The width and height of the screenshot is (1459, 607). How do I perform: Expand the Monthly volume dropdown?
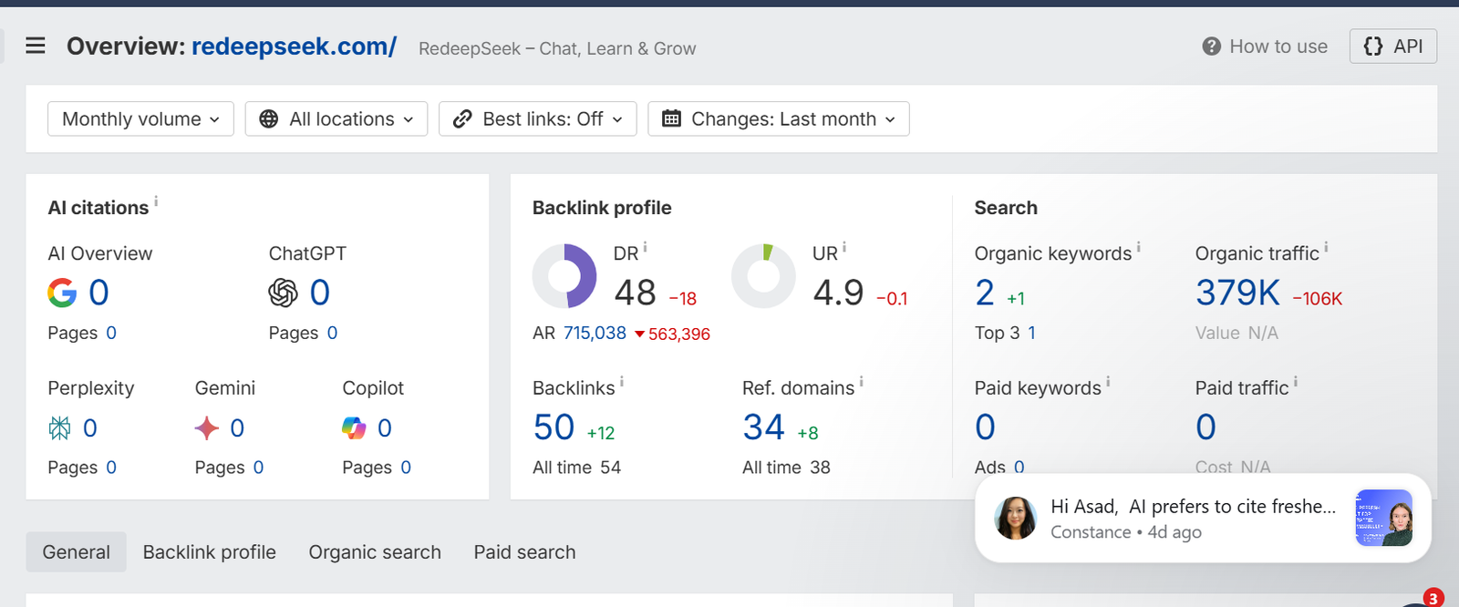(x=140, y=118)
